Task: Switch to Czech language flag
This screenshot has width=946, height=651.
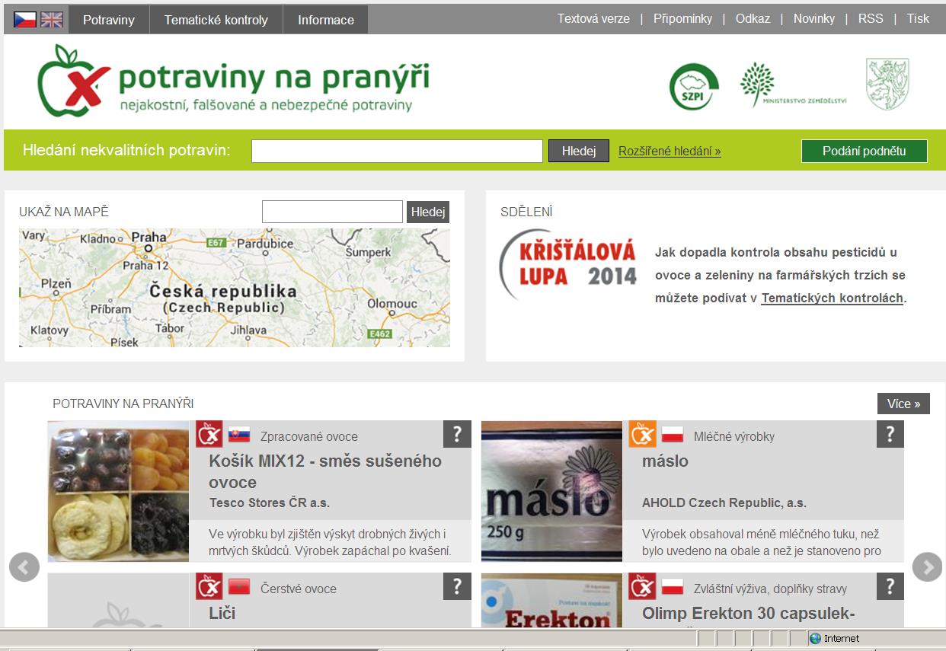Action: 25,20
